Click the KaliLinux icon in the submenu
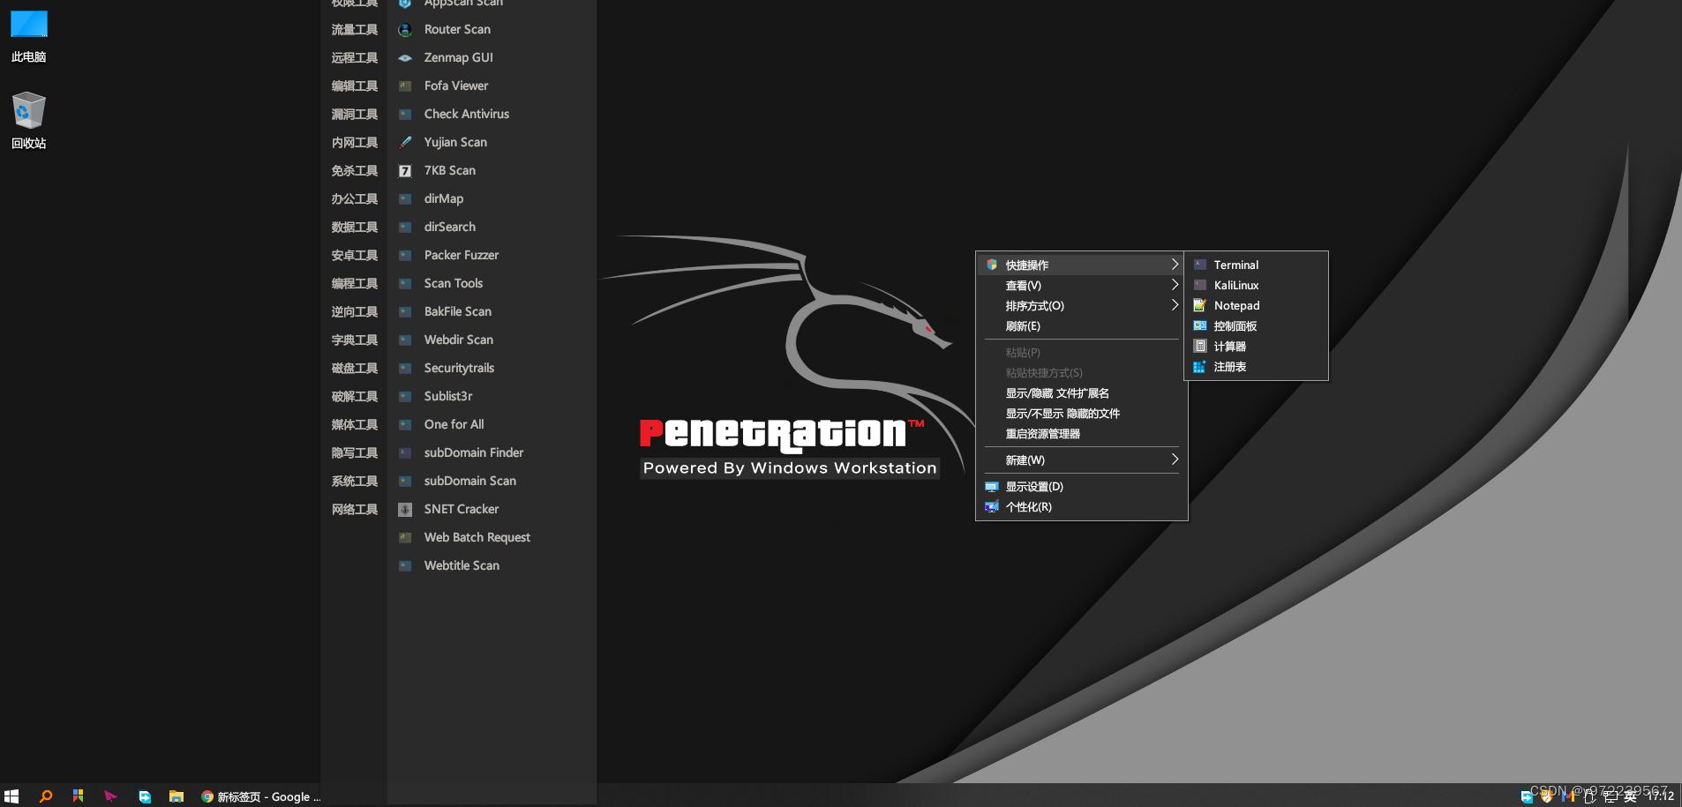This screenshot has height=807, width=1682. click(x=1200, y=285)
